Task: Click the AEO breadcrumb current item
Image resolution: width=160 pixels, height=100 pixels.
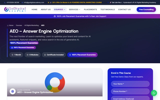Action: pos(43,25)
